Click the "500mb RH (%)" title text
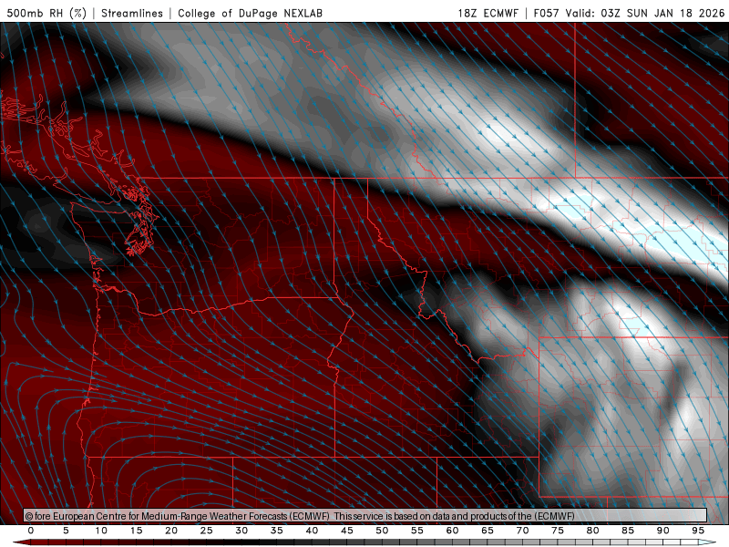The image size is (729, 547). pyautogui.click(x=46, y=13)
